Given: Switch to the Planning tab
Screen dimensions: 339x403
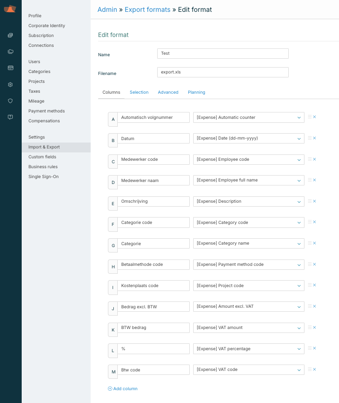Looking at the screenshot, I should [x=196, y=92].
